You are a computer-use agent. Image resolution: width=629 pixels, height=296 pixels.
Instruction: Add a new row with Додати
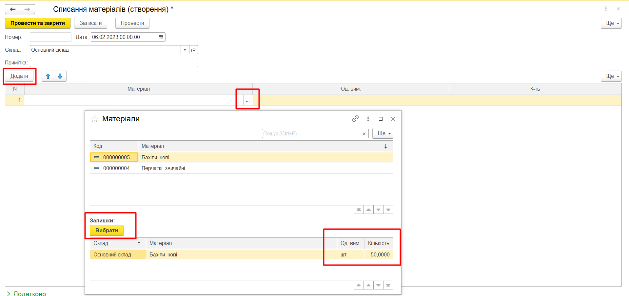tap(19, 76)
